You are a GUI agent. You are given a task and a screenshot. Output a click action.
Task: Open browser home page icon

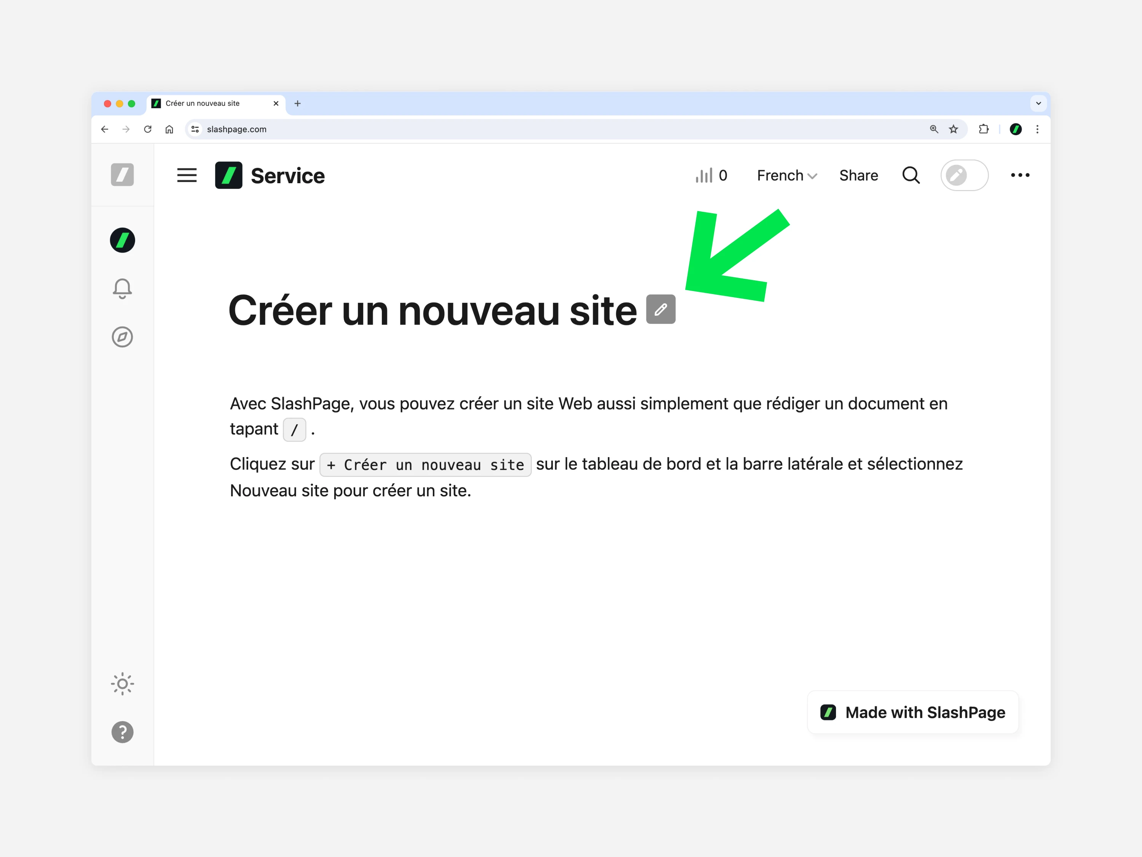point(169,129)
